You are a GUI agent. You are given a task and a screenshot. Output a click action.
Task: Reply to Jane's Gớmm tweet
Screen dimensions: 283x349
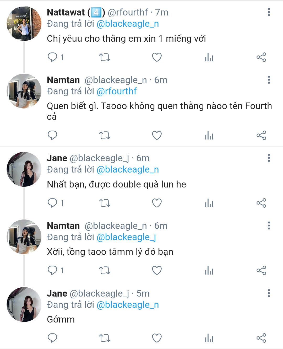(52, 338)
